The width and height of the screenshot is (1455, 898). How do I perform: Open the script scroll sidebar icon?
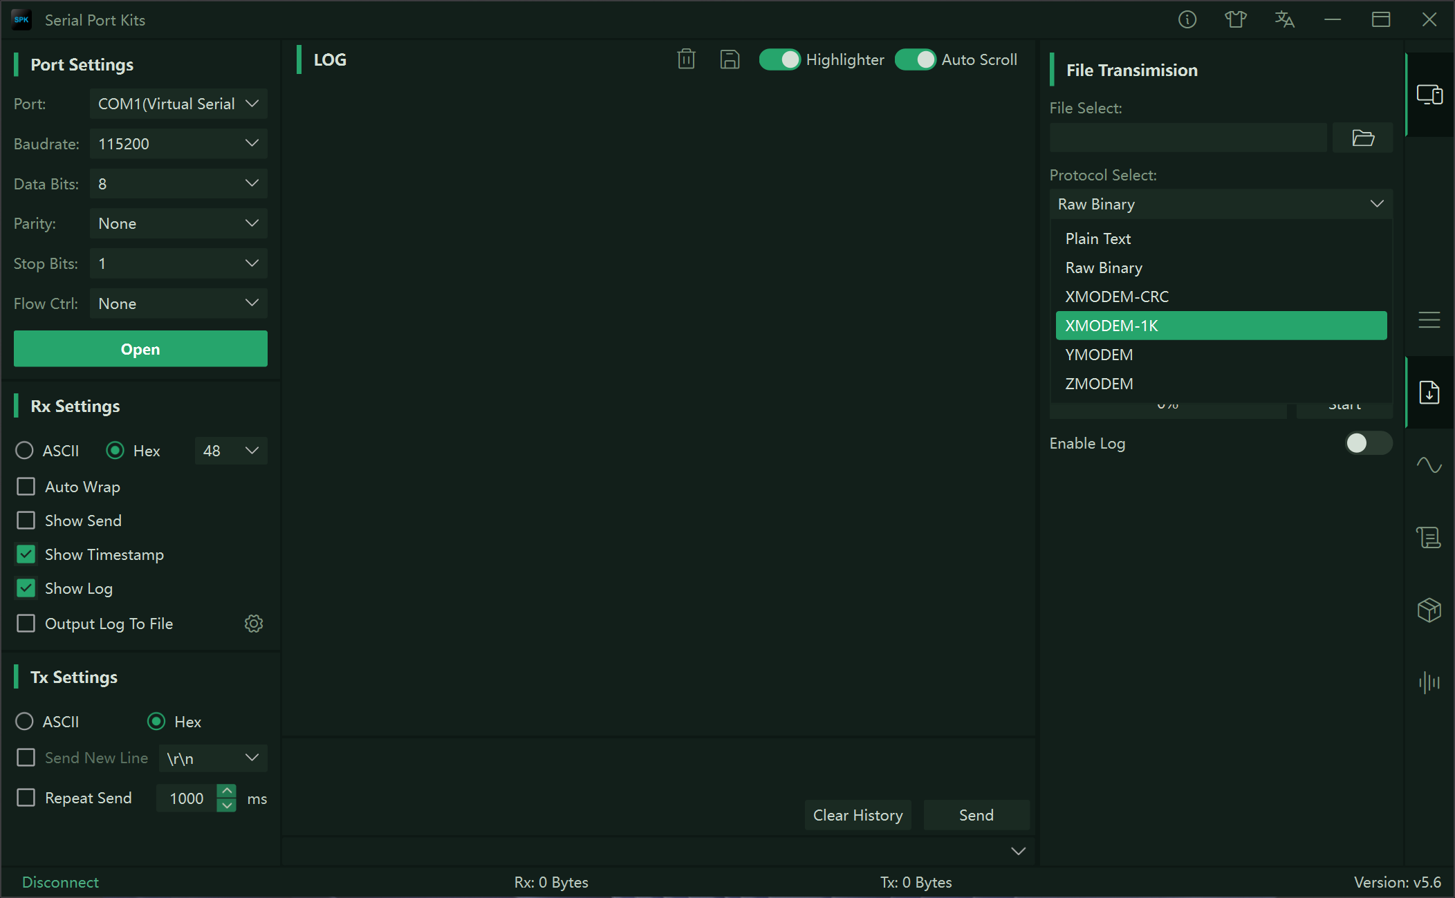1429,537
